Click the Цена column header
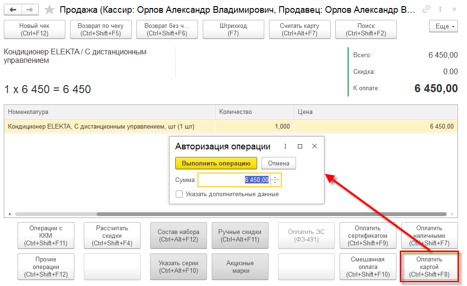This screenshot has width=467, height=286. coord(376,112)
